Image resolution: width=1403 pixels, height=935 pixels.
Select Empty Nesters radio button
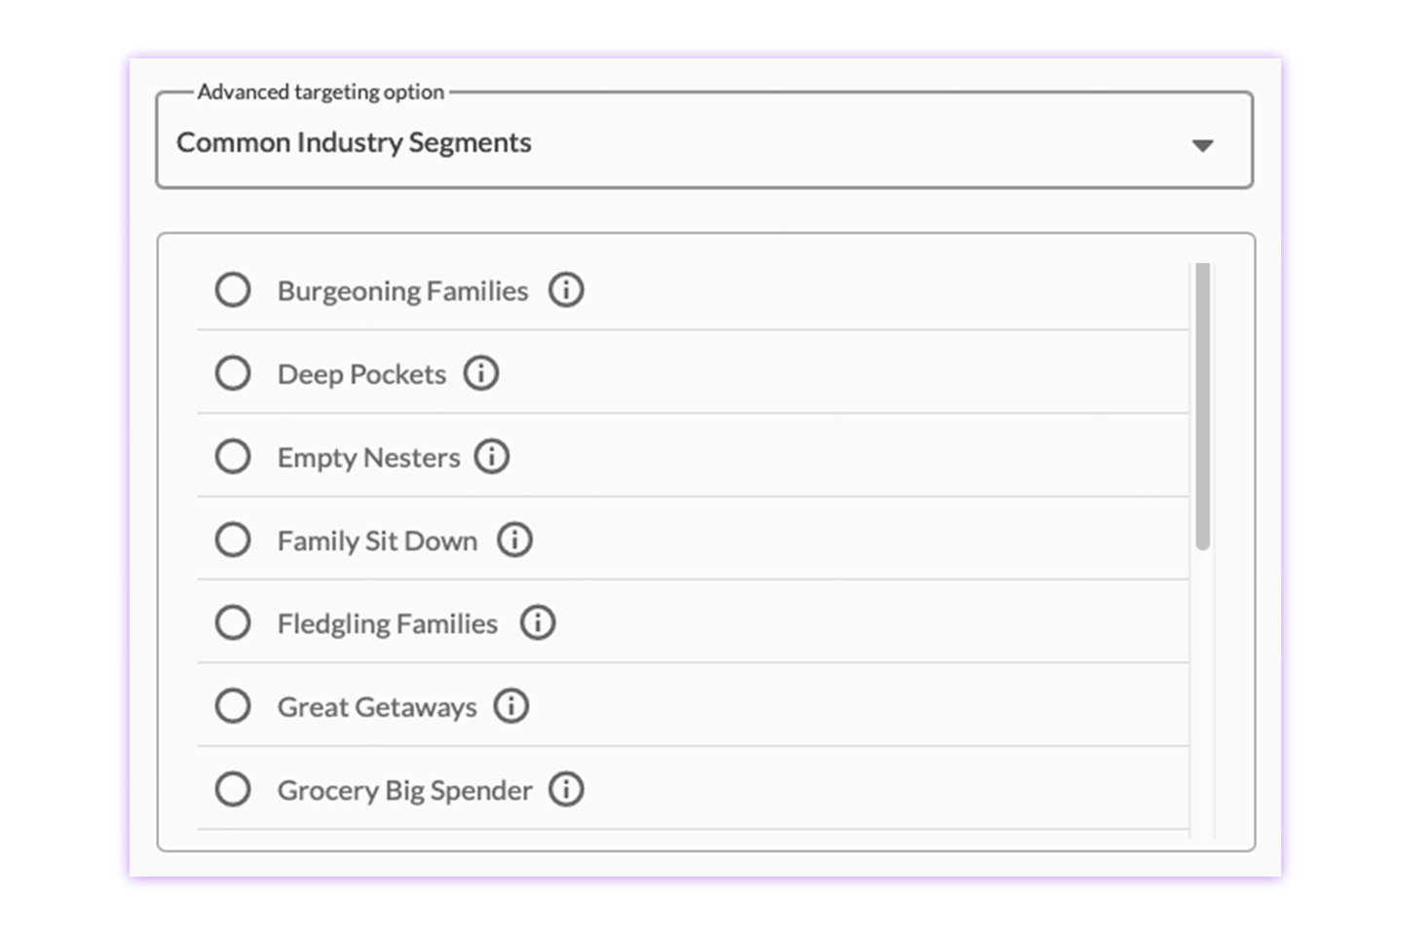pos(233,457)
